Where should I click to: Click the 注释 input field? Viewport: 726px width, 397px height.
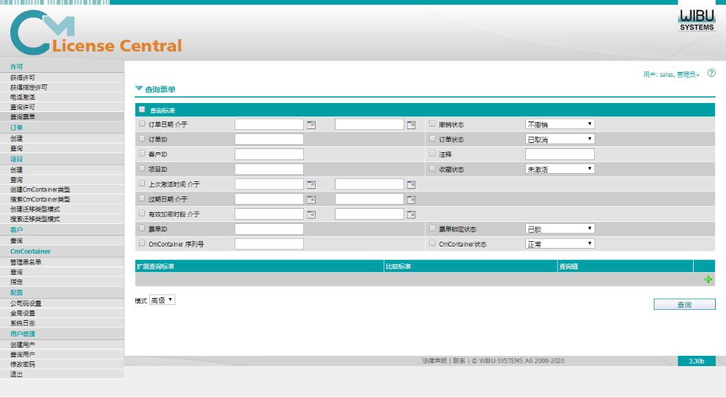(x=560, y=154)
